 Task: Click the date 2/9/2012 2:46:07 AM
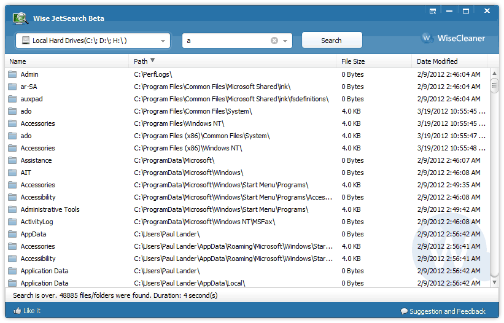[x=449, y=160]
